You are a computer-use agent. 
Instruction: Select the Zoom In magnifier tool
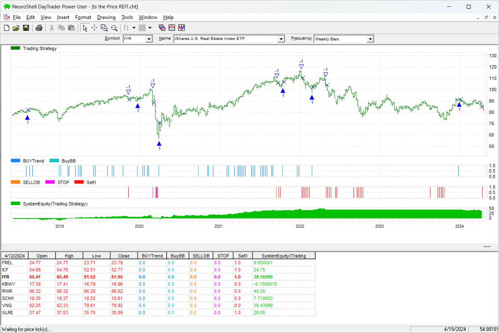point(104,28)
